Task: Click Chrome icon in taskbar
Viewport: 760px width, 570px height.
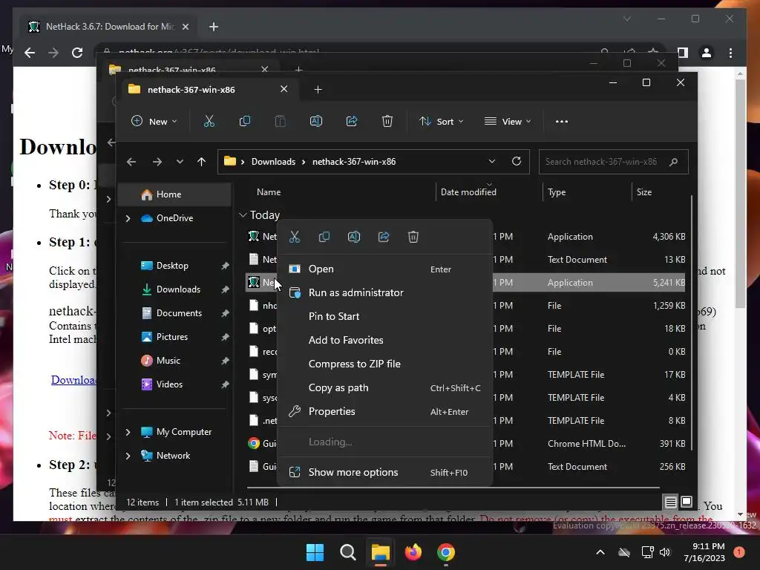Action: [x=446, y=552]
